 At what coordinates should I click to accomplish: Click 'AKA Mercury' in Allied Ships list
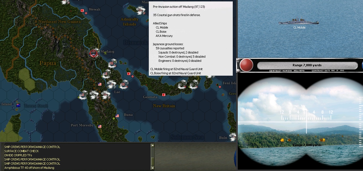[x=164, y=36]
